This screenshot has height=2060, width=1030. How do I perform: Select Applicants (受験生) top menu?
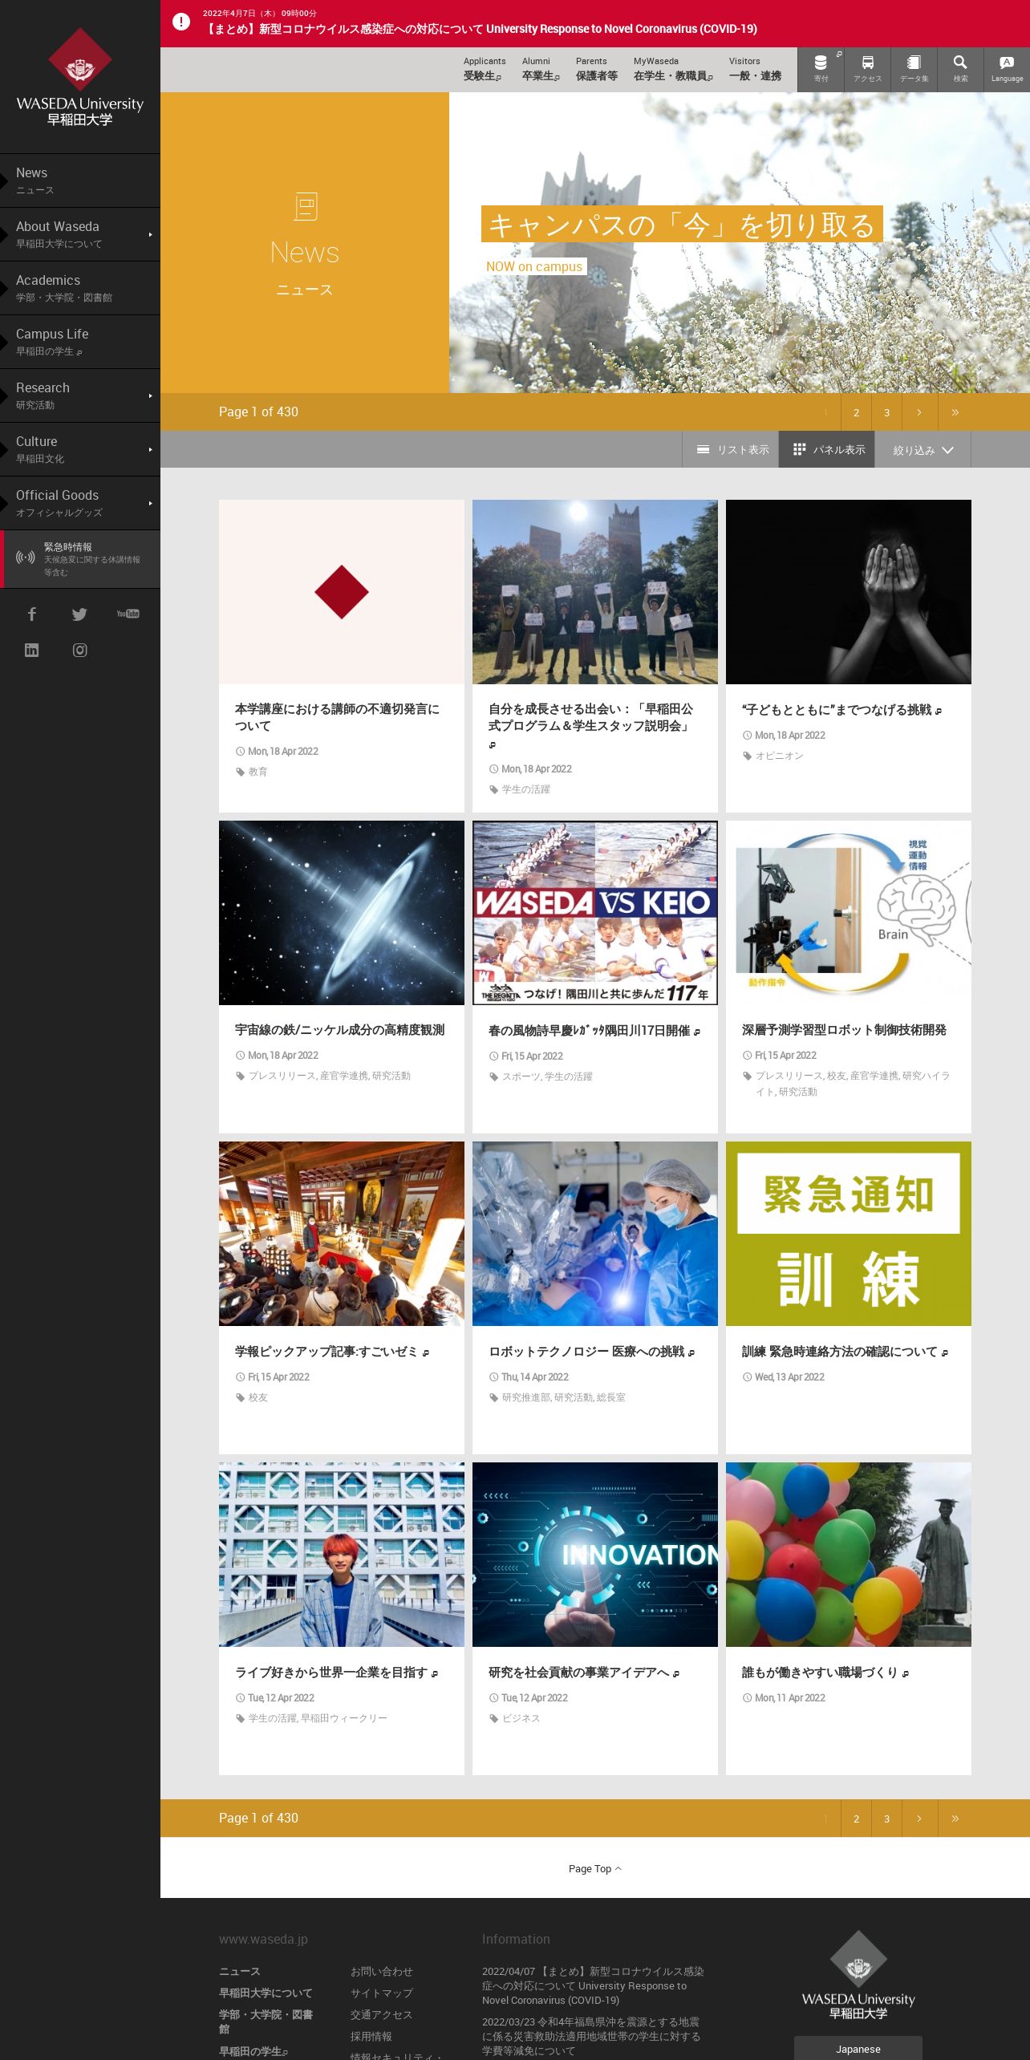coord(484,69)
